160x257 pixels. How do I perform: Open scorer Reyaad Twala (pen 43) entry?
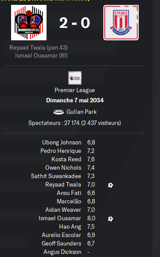click(x=39, y=48)
